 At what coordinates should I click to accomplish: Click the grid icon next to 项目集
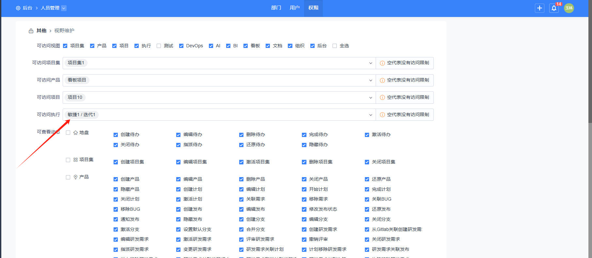(x=75, y=160)
